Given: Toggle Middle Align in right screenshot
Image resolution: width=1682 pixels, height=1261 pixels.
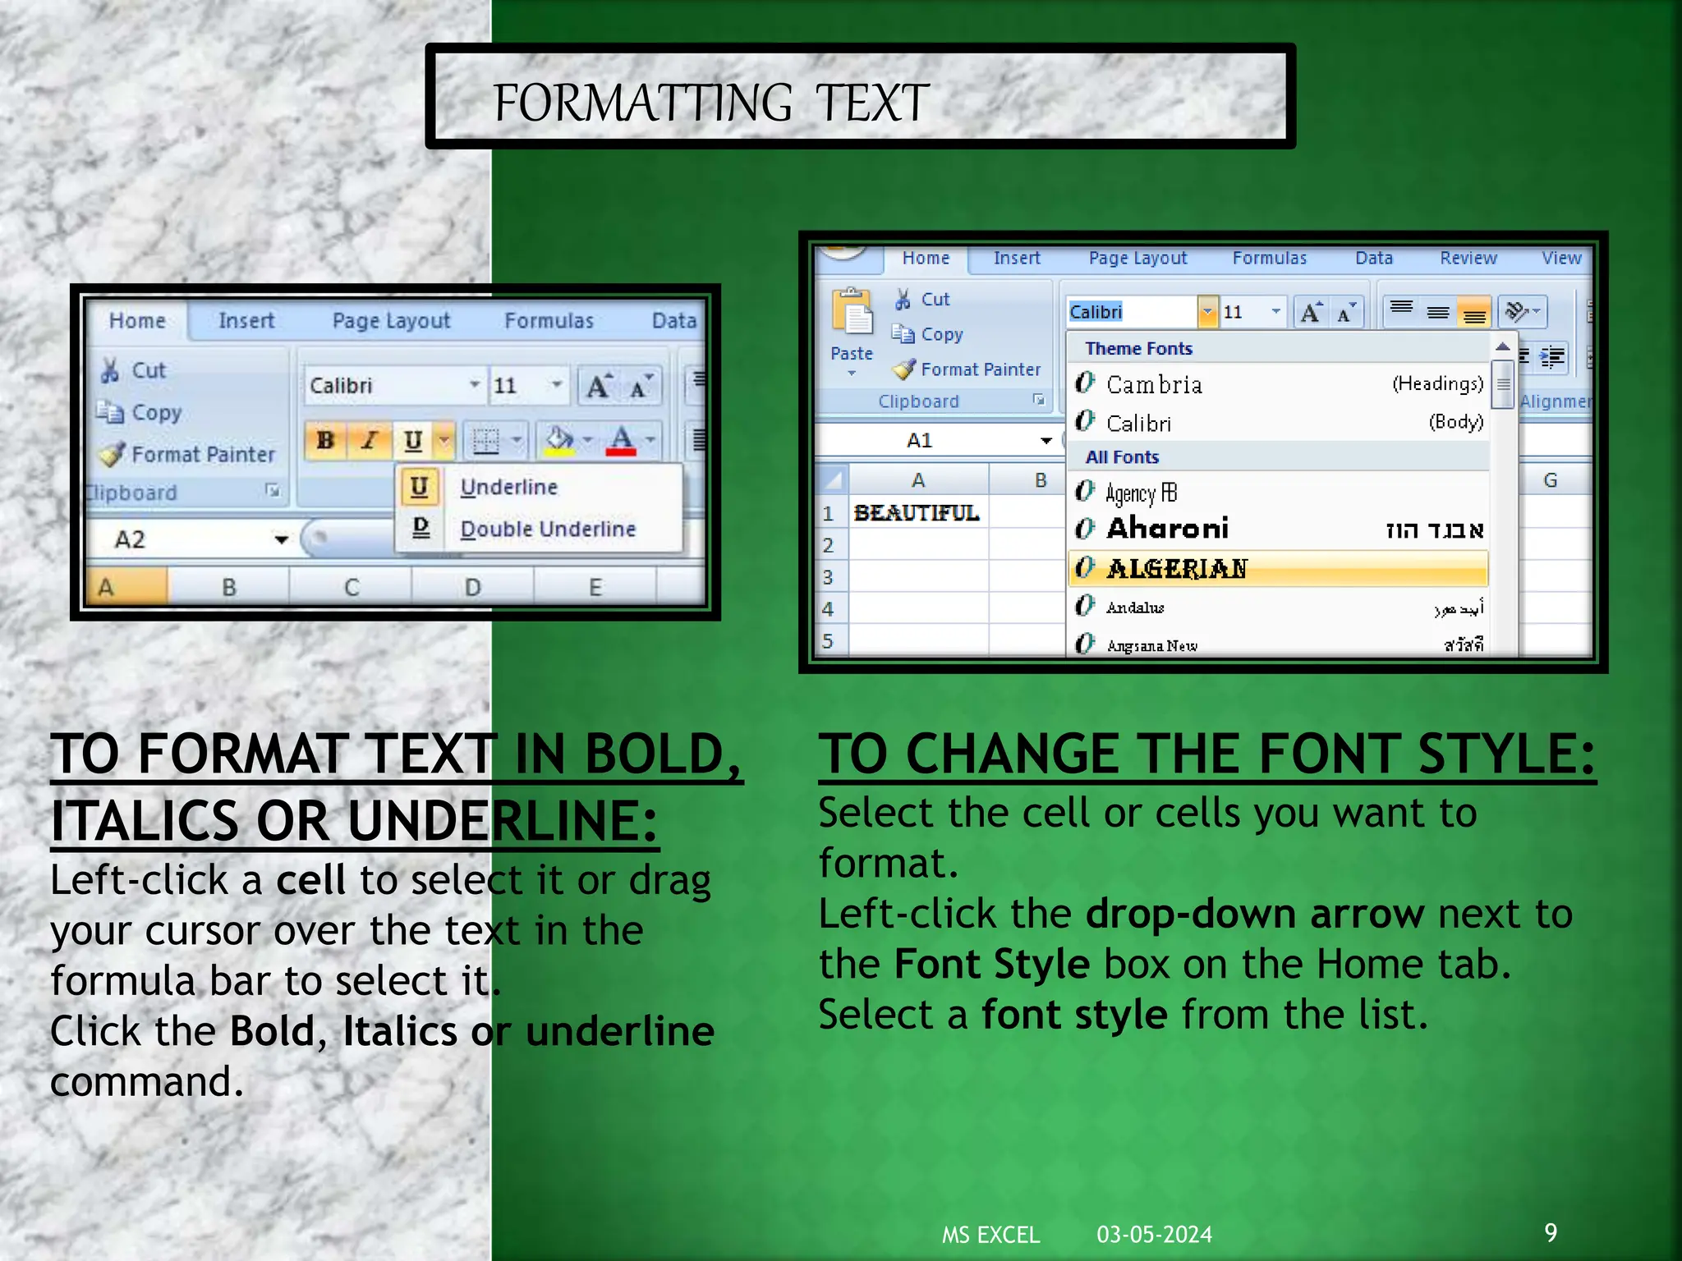Looking at the screenshot, I should coord(1437,312).
